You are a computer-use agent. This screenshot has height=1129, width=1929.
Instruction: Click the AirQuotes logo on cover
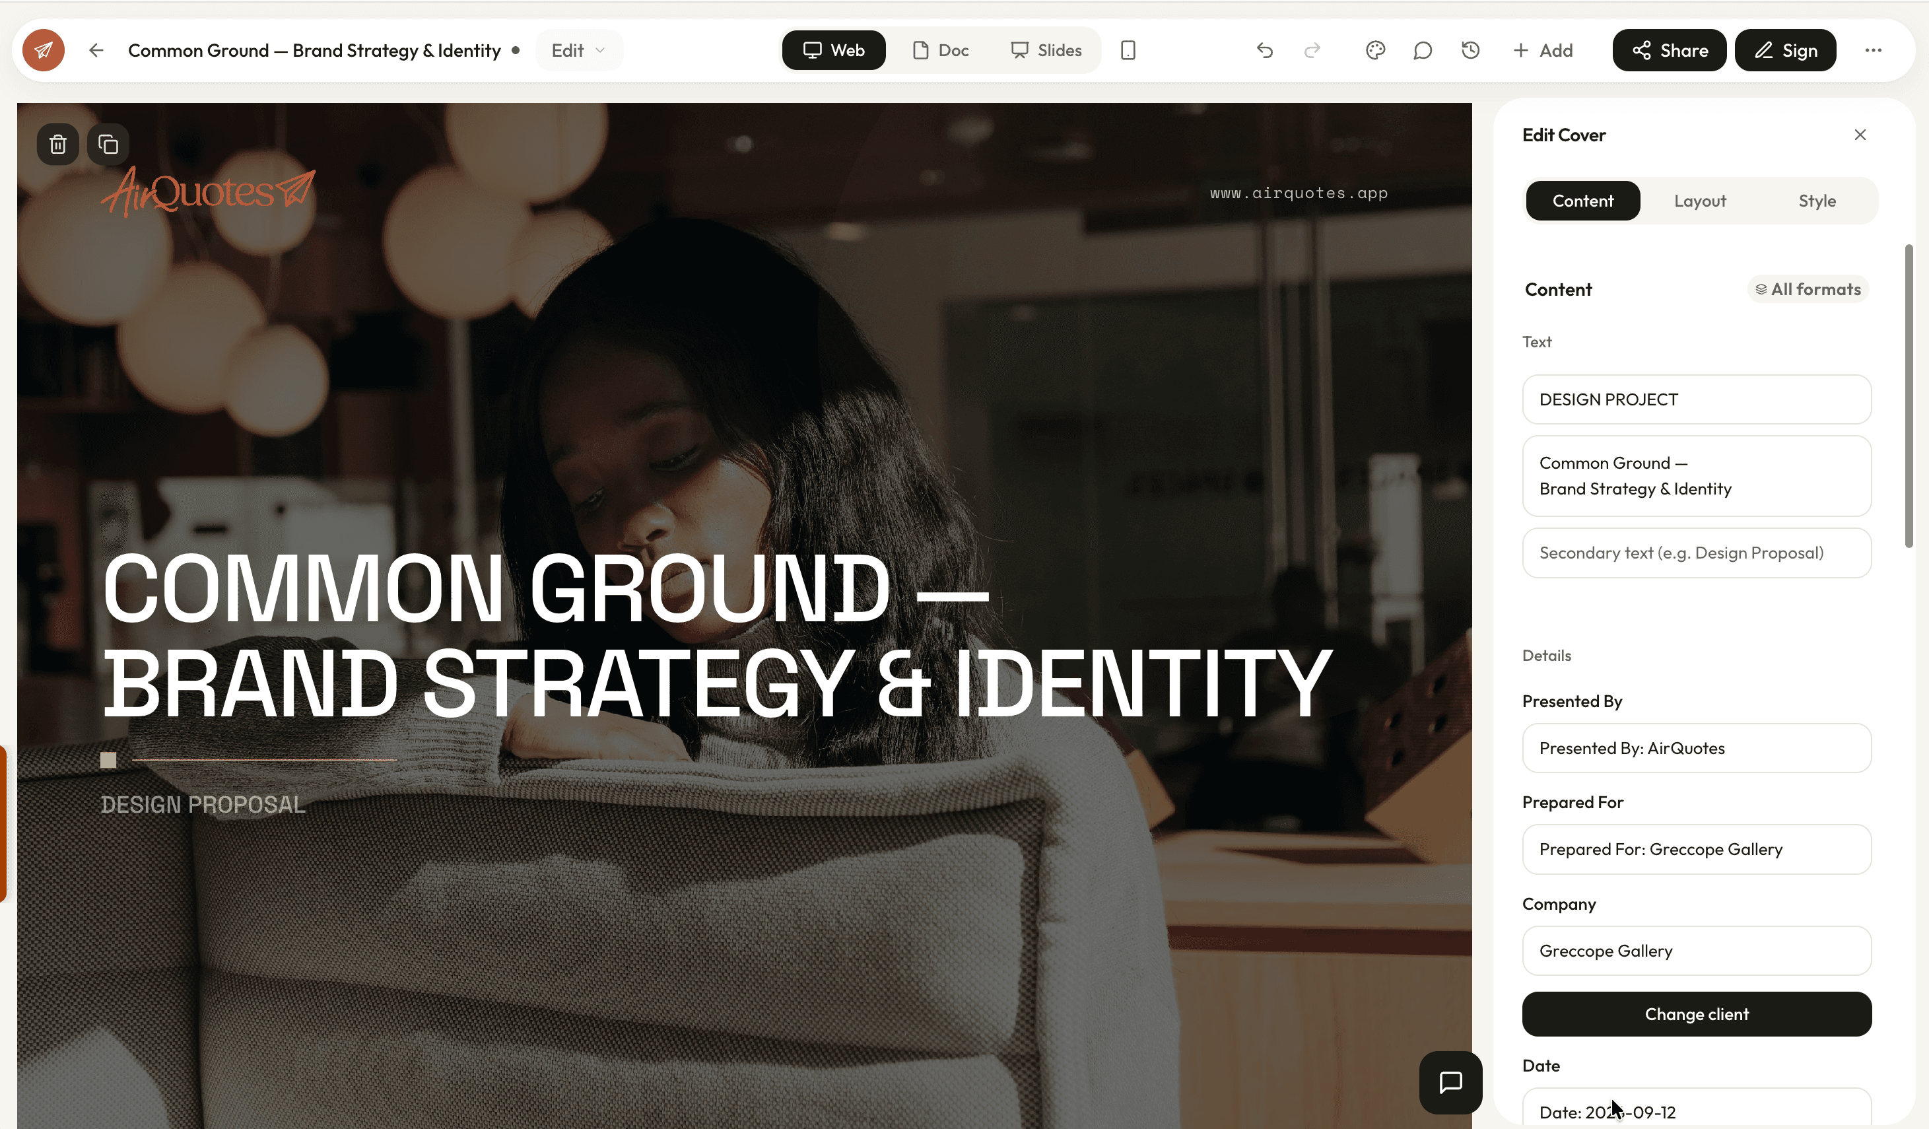pyautogui.click(x=208, y=191)
